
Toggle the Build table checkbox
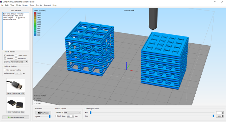(x=5, y=55)
